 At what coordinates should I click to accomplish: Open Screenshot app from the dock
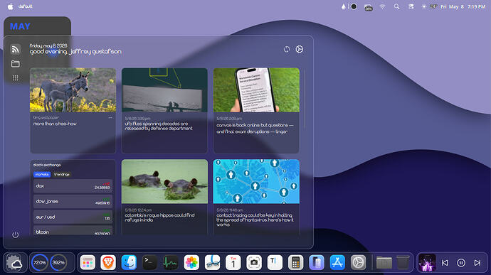254,262
